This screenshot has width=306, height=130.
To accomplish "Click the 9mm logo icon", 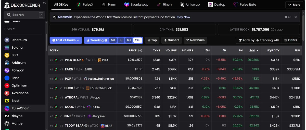I will click(104, 5).
